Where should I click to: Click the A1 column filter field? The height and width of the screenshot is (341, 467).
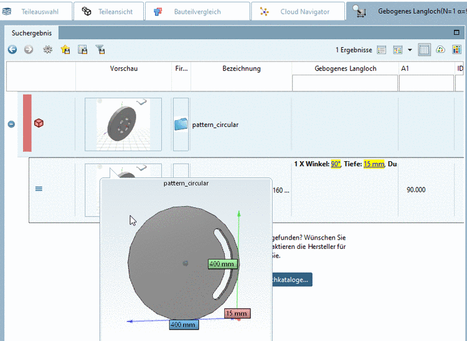pyautogui.click(x=426, y=83)
